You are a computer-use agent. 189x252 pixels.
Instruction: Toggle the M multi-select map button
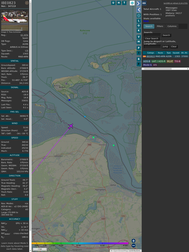pyautogui.click(x=139, y=42)
